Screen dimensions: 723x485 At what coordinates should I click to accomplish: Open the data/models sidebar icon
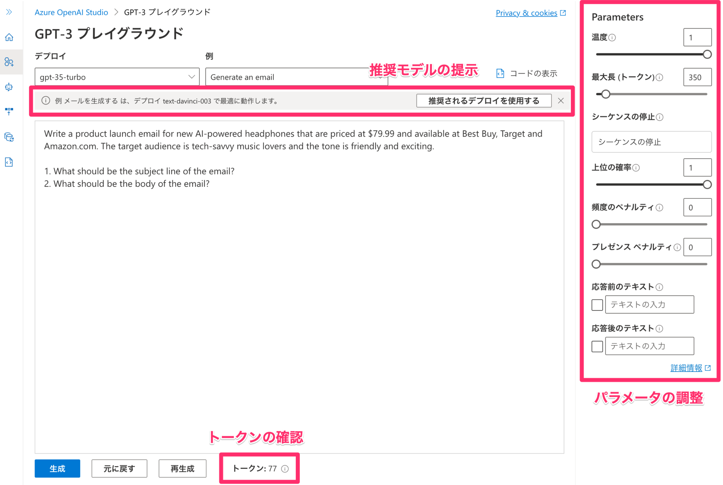9,137
